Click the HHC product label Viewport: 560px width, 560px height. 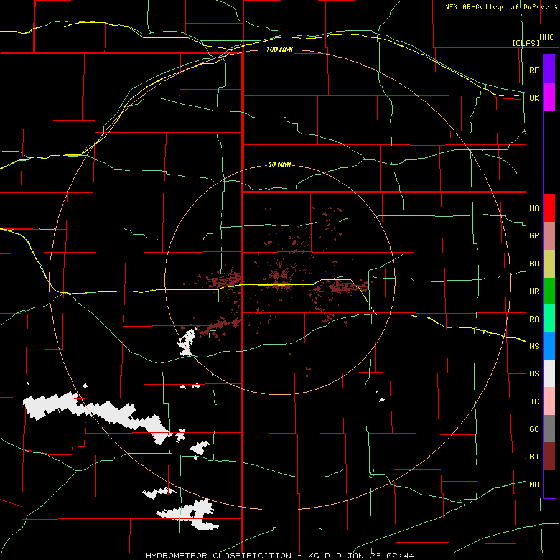click(x=546, y=37)
